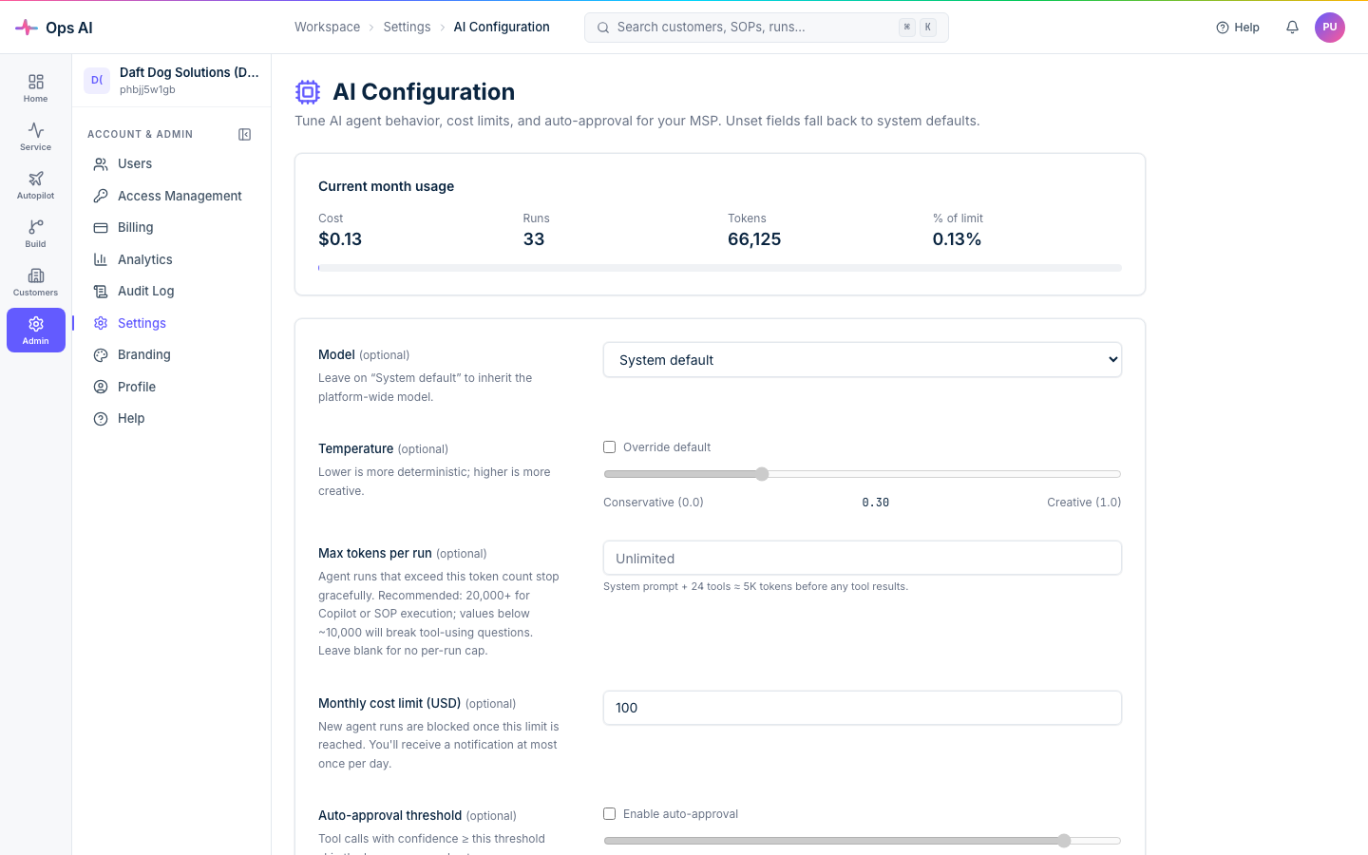Open the PU user avatar menu
The width and height of the screenshot is (1368, 855).
1330,28
